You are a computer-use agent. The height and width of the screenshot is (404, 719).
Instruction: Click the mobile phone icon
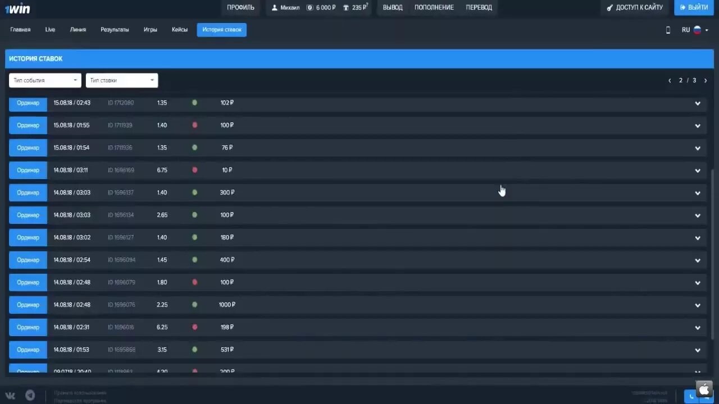(x=668, y=30)
